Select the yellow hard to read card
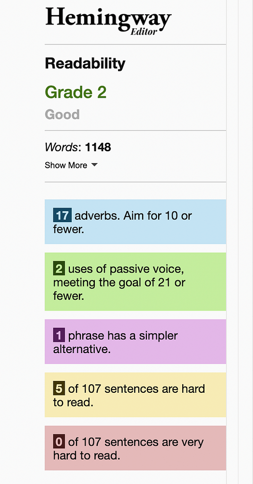The image size is (253, 484). point(135,395)
